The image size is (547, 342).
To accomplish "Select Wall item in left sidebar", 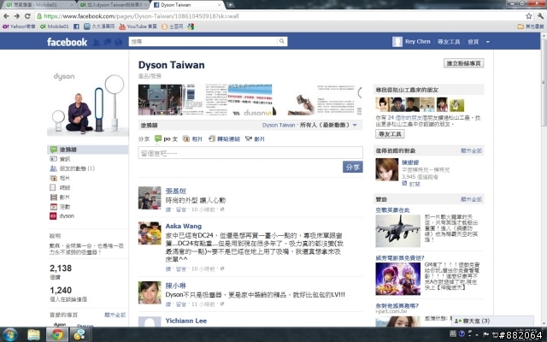I will [x=87, y=150].
